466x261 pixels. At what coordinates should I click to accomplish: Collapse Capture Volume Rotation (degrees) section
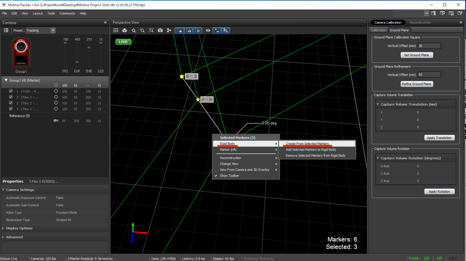[377, 158]
